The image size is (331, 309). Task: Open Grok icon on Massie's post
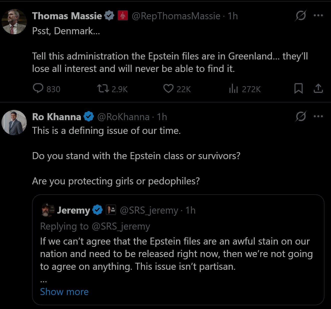point(300,16)
